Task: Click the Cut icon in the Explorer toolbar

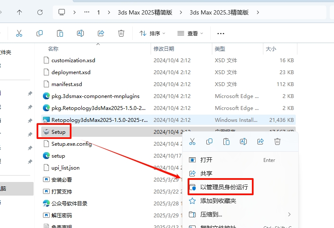Action: click(x=19, y=33)
